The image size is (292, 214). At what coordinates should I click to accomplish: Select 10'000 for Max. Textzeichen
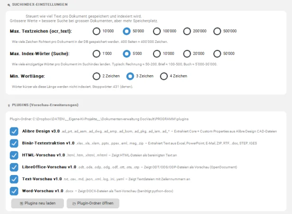click(x=97, y=31)
